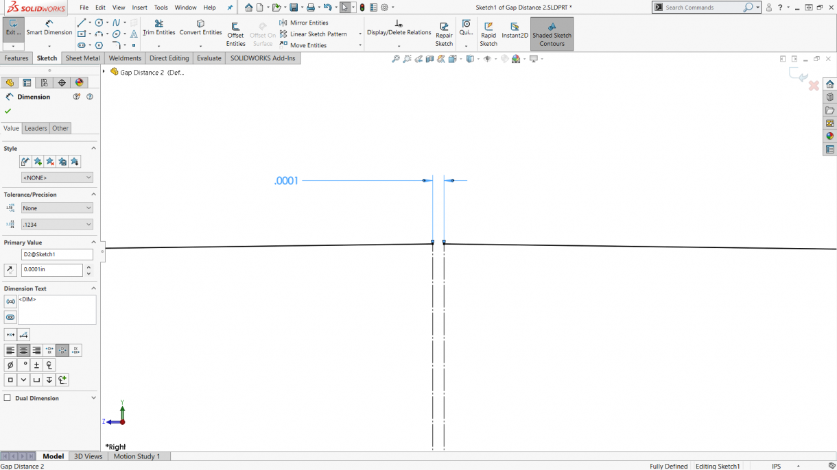Screen dimensions: 837x470
Task: Click Linear Sketch Pattern
Action: [313, 34]
